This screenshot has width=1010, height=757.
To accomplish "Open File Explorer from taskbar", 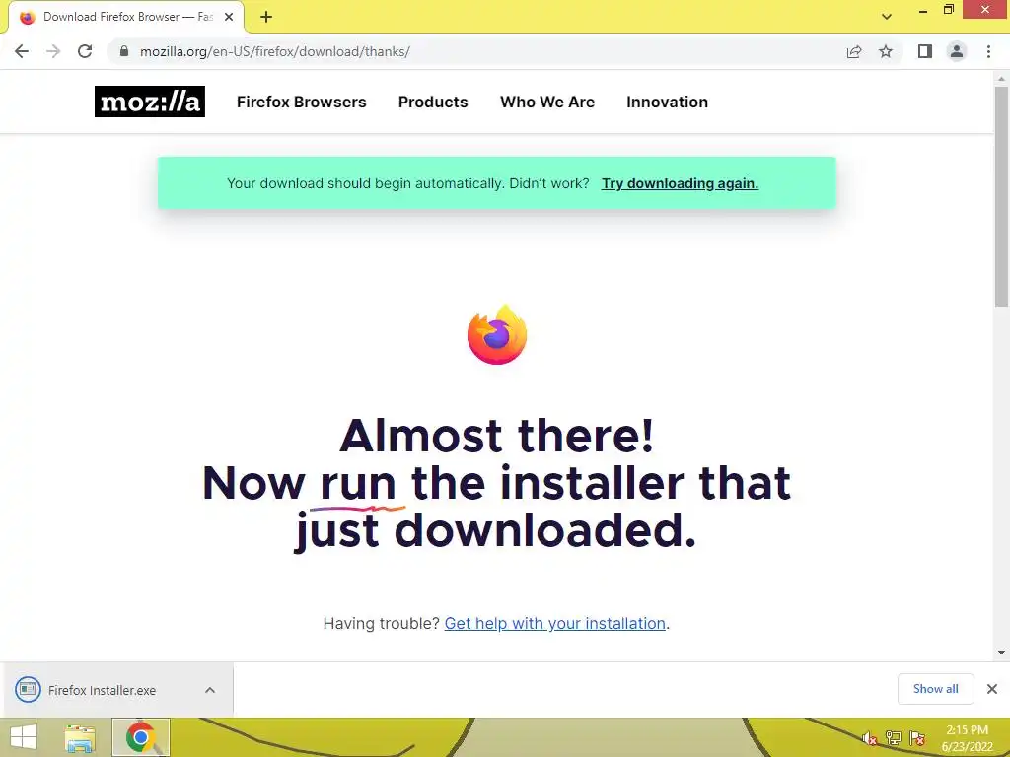I will click(80, 737).
